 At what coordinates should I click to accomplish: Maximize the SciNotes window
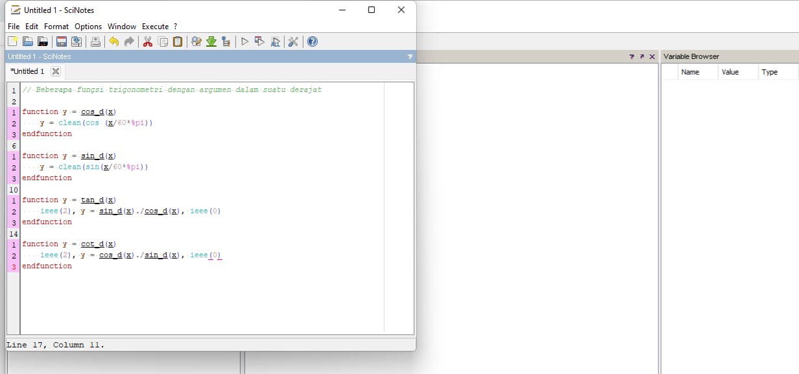point(371,10)
